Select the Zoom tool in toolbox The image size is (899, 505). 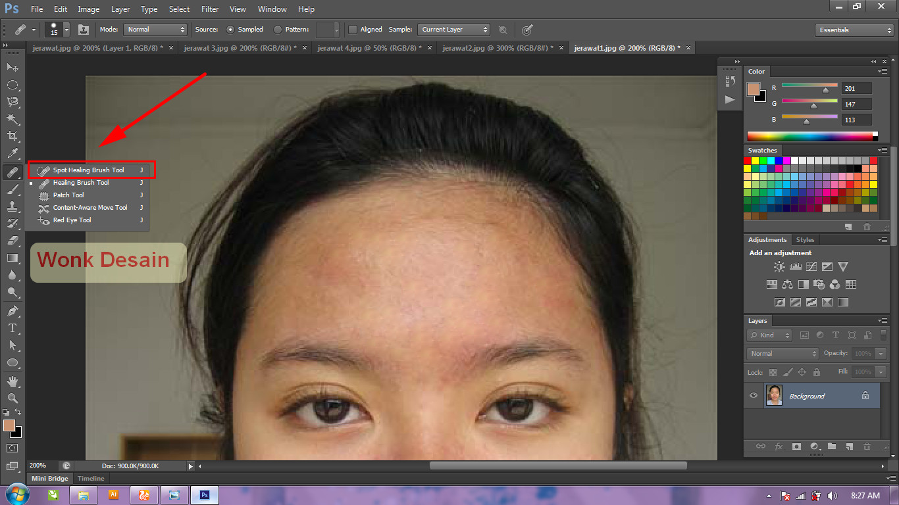click(13, 398)
